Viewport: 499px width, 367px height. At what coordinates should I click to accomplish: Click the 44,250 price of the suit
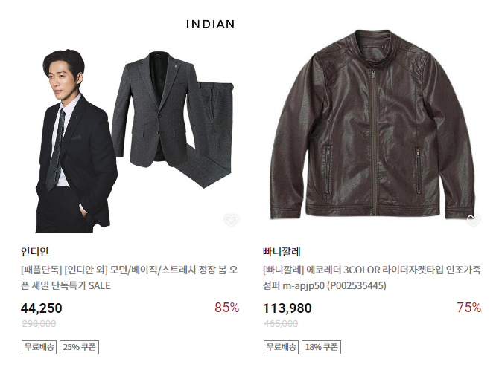point(42,308)
